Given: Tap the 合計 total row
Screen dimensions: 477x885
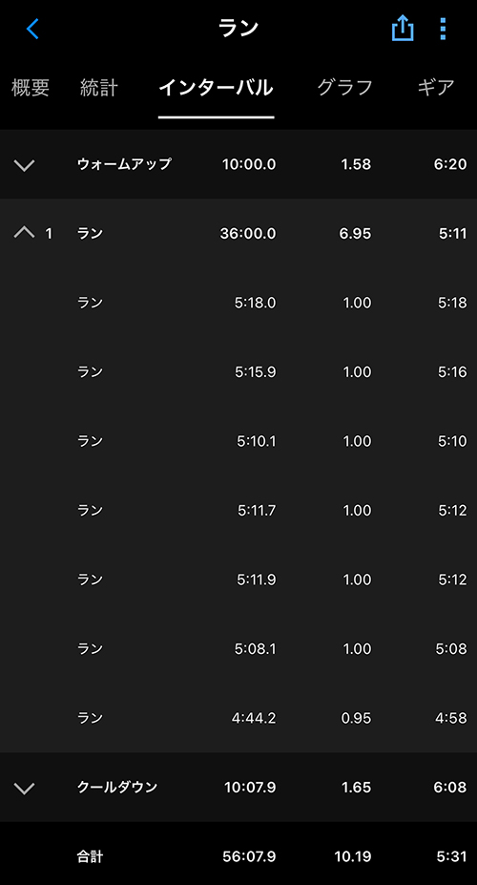Looking at the screenshot, I should pyautogui.click(x=238, y=856).
